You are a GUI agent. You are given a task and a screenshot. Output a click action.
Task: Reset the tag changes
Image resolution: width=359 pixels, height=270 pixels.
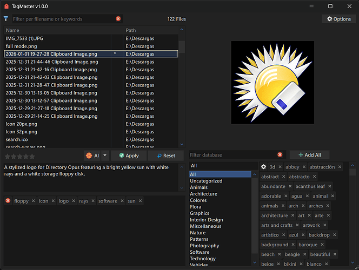coord(165,156)
